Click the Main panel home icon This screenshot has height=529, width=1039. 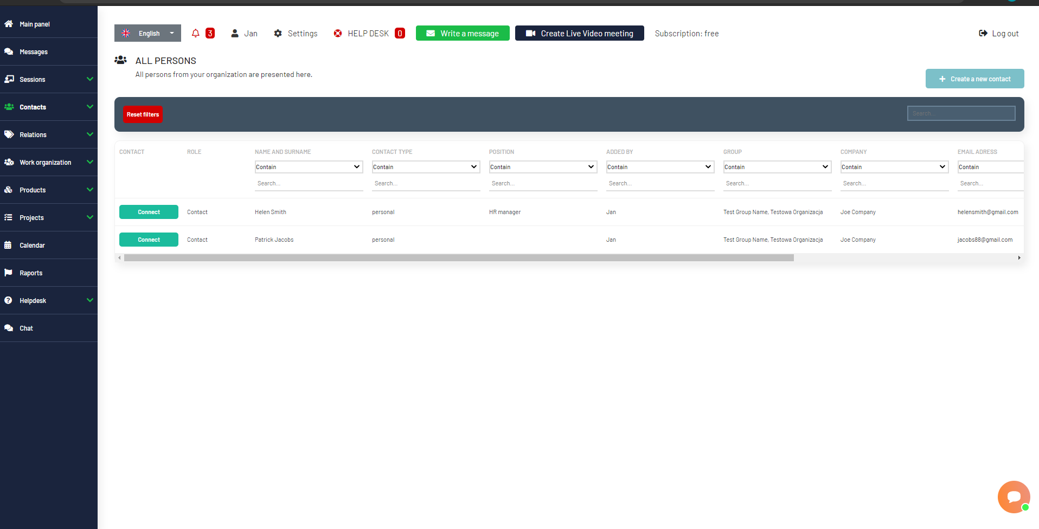point(8,24)
